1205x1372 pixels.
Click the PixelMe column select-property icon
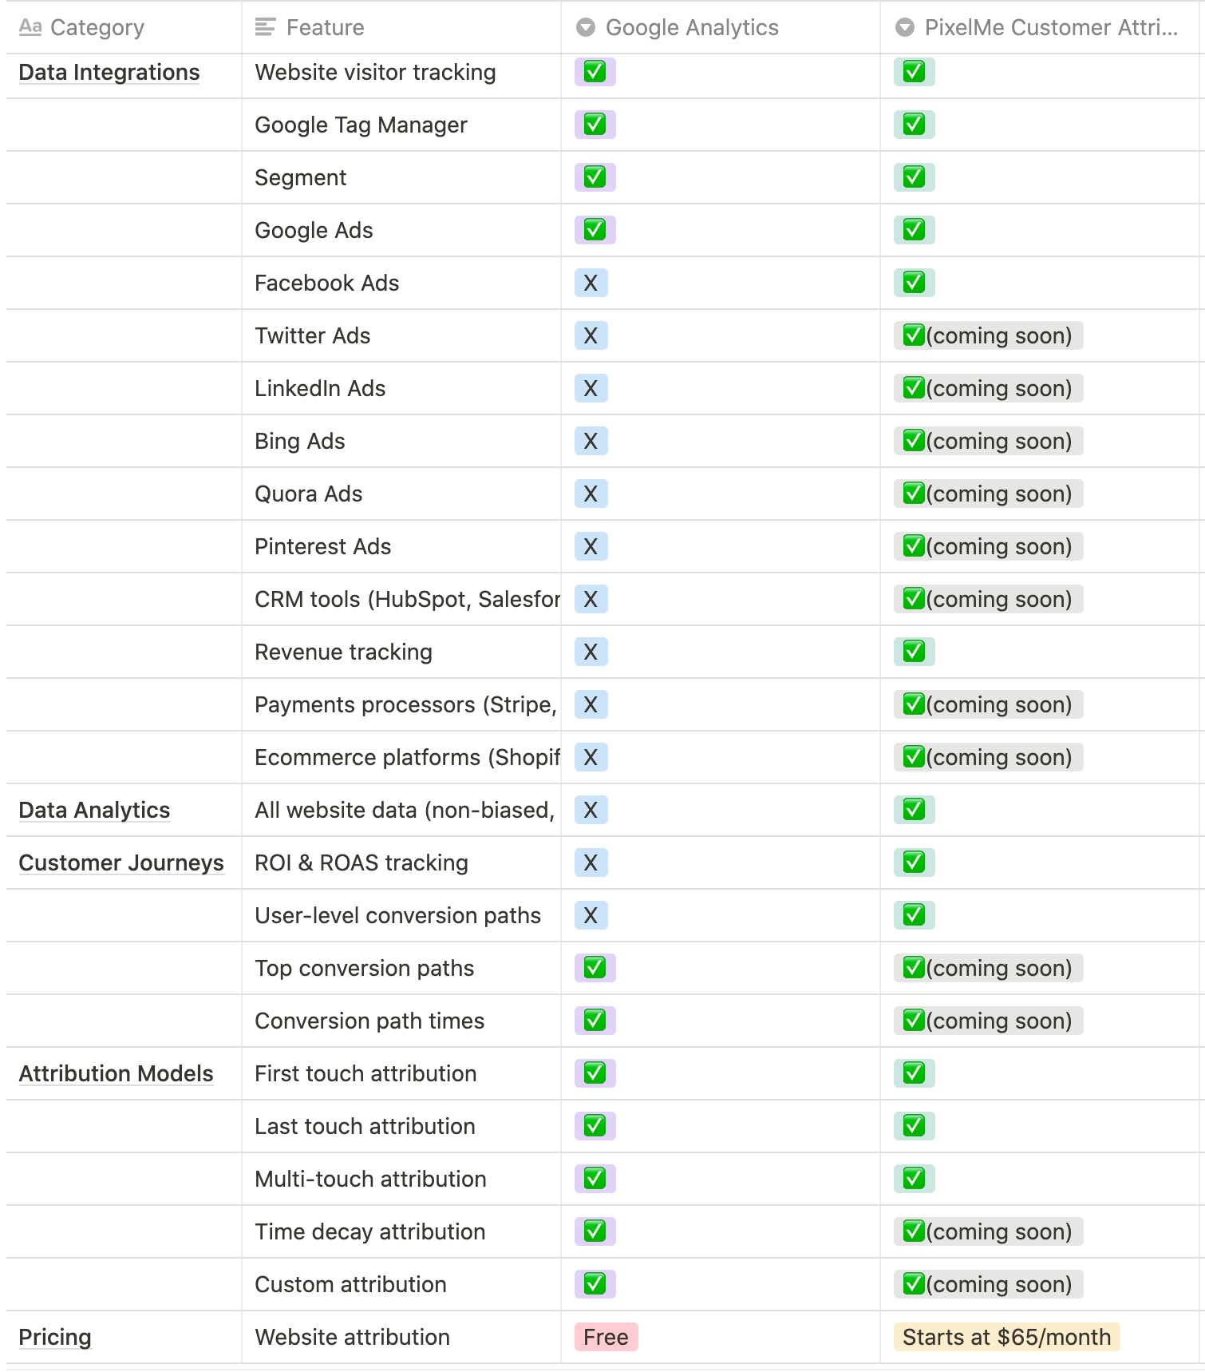point(904,27)
